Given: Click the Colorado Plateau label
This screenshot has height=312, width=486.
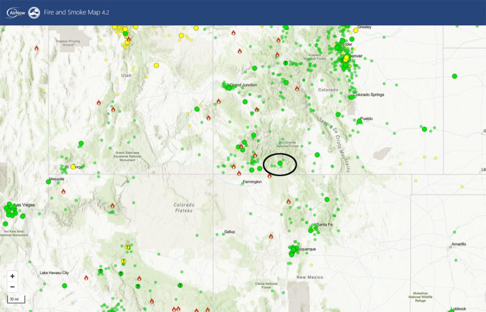Looking at the screenshot, I should click(x=184, y=208).
